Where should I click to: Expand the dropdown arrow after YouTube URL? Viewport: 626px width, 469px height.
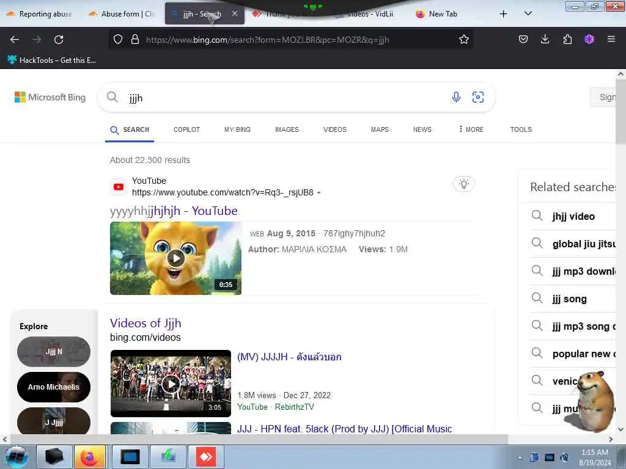tap(319, 193)
